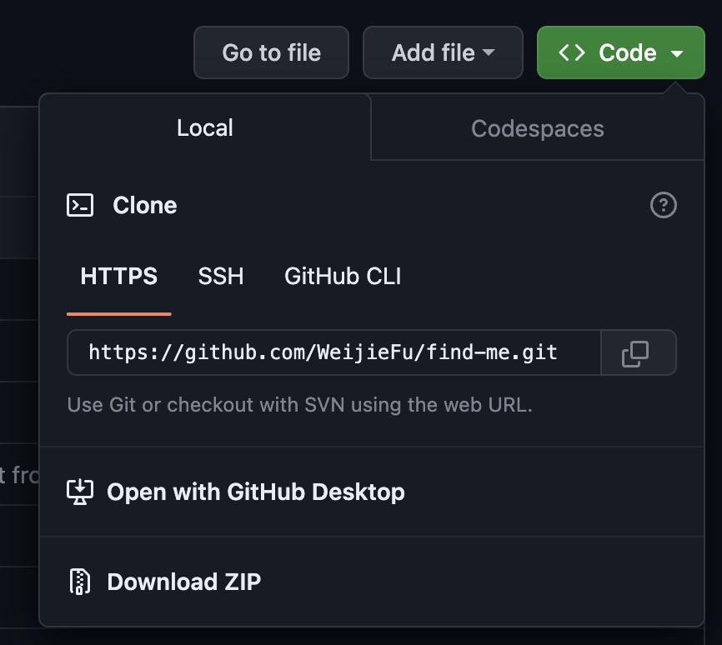
Task: Click the Go to file button
Action: pos(271,52)
